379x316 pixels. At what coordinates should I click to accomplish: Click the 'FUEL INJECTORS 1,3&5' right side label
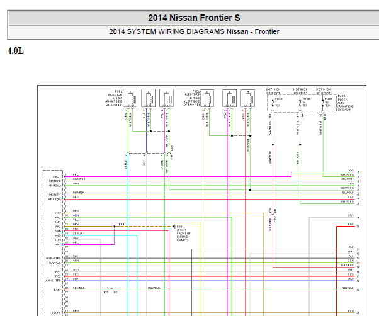(x=114, y=98)
